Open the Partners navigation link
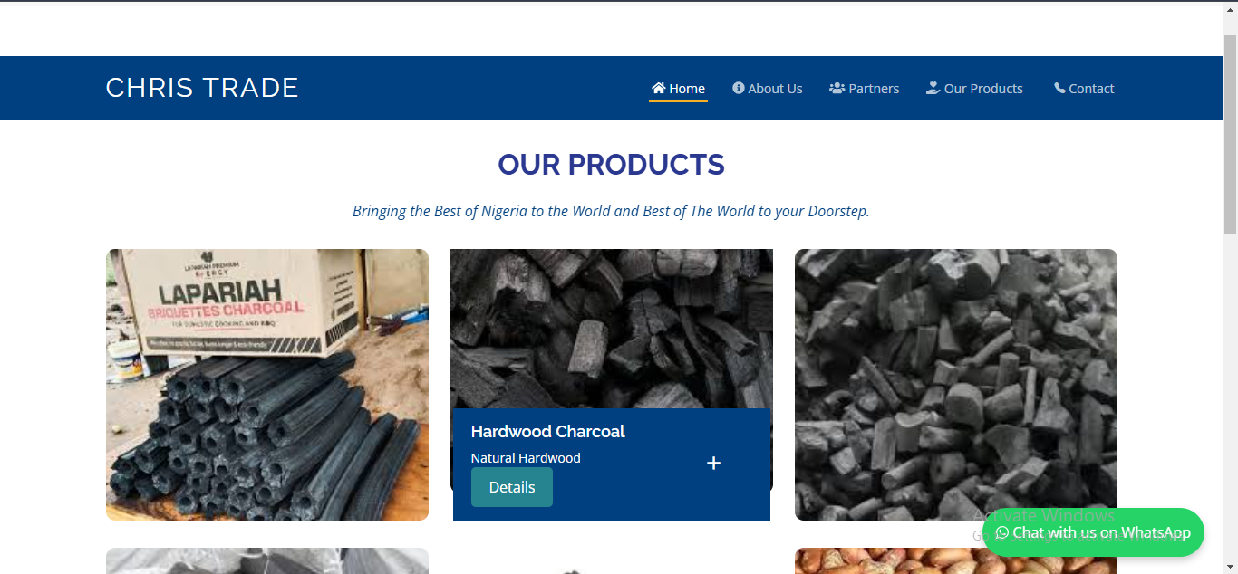1238x574 pixels. pos(864,89)
